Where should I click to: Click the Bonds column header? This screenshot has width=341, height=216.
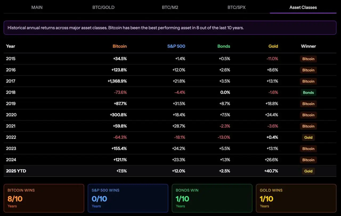[224, 46]
